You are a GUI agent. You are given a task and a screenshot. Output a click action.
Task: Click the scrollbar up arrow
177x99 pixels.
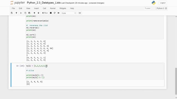[176, 16]
